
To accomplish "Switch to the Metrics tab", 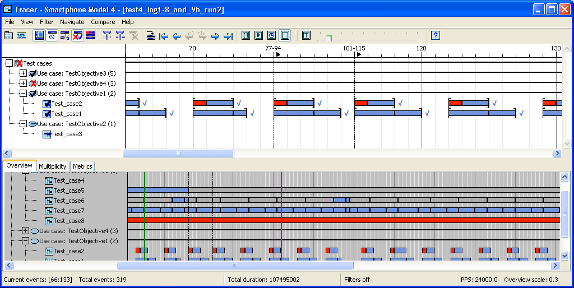I will click(x=82, y=166).
